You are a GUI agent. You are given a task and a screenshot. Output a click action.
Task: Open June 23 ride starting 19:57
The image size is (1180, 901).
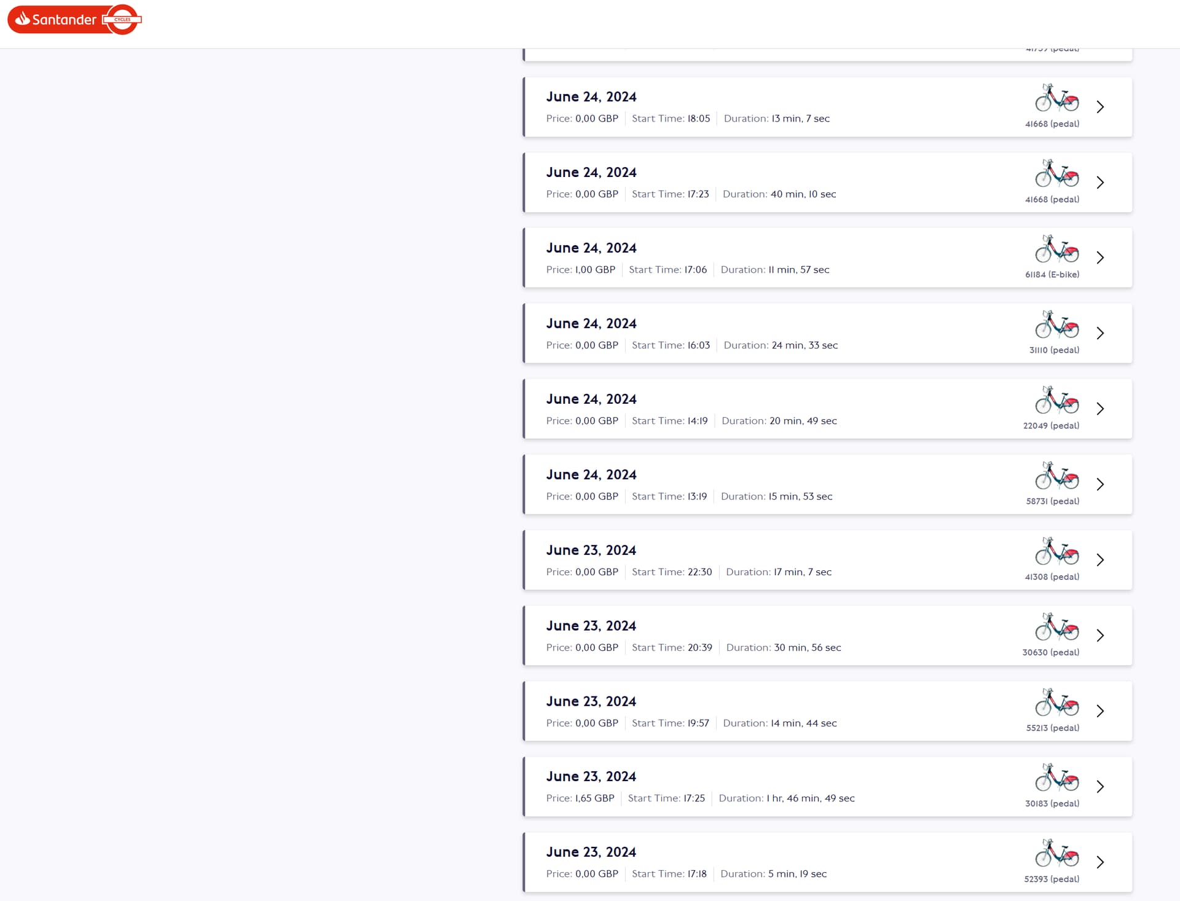pos(827,711)
